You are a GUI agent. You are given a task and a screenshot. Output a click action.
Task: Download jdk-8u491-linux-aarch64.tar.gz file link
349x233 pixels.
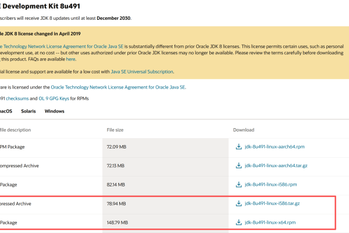click(x=276, y=165)
